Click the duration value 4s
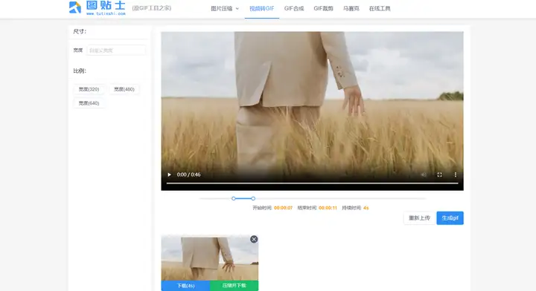Screen dimensions: 536x291 point(366,208)
